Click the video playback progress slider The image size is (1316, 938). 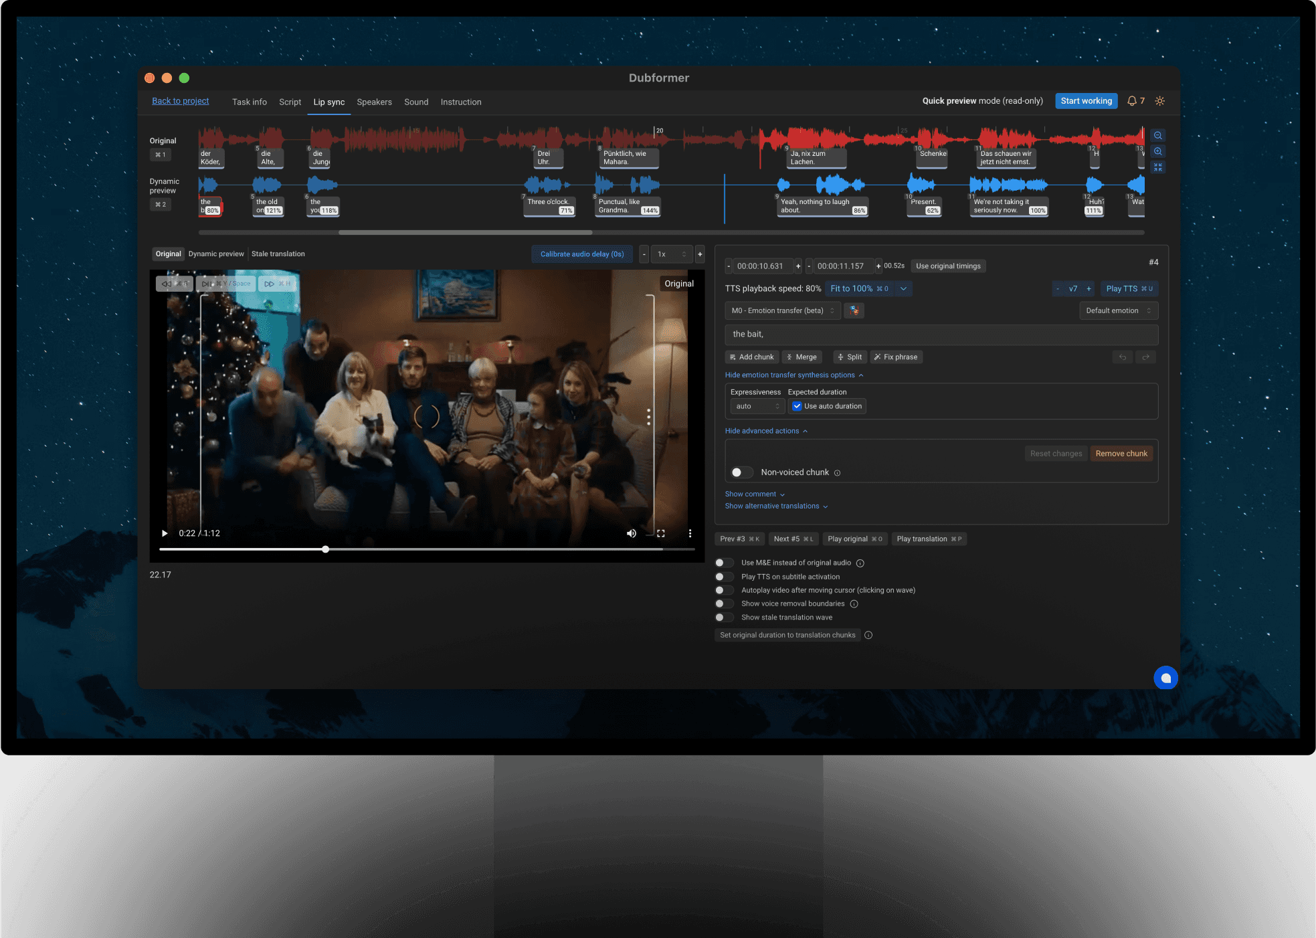coord(427,549)
